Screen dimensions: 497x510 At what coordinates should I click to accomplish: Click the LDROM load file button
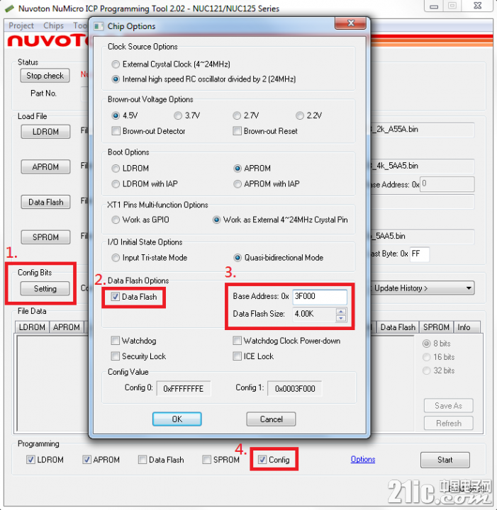click(45, 132)
